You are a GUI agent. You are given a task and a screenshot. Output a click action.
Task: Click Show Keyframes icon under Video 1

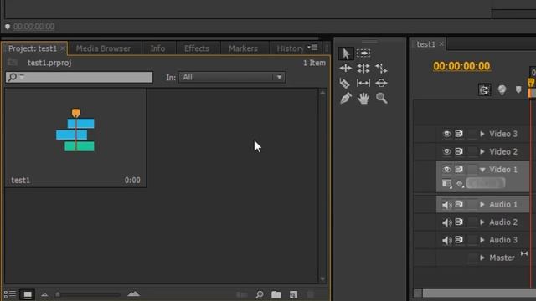coord(460,184)
